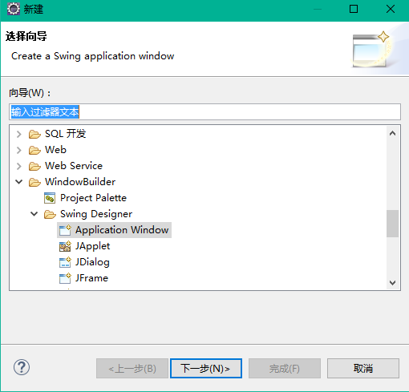
Task: Click the SQL 开发 folder icon
Action: tap(34, 134)
